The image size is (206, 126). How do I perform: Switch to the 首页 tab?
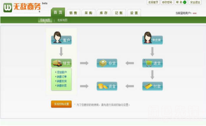(x=58, y=12)
